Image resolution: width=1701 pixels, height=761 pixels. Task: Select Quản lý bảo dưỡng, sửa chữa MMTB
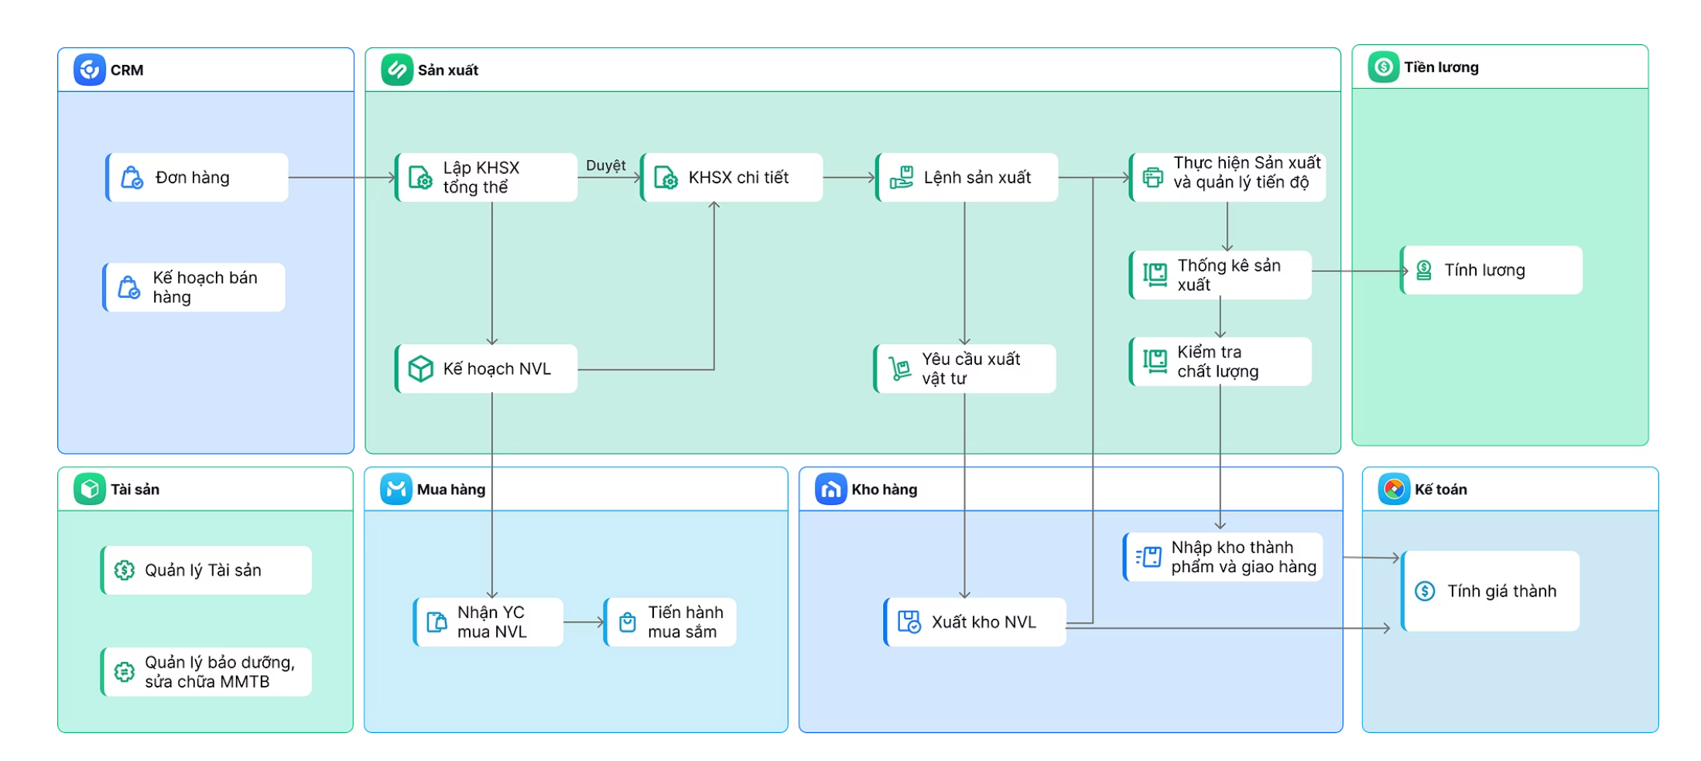(207, 672)
